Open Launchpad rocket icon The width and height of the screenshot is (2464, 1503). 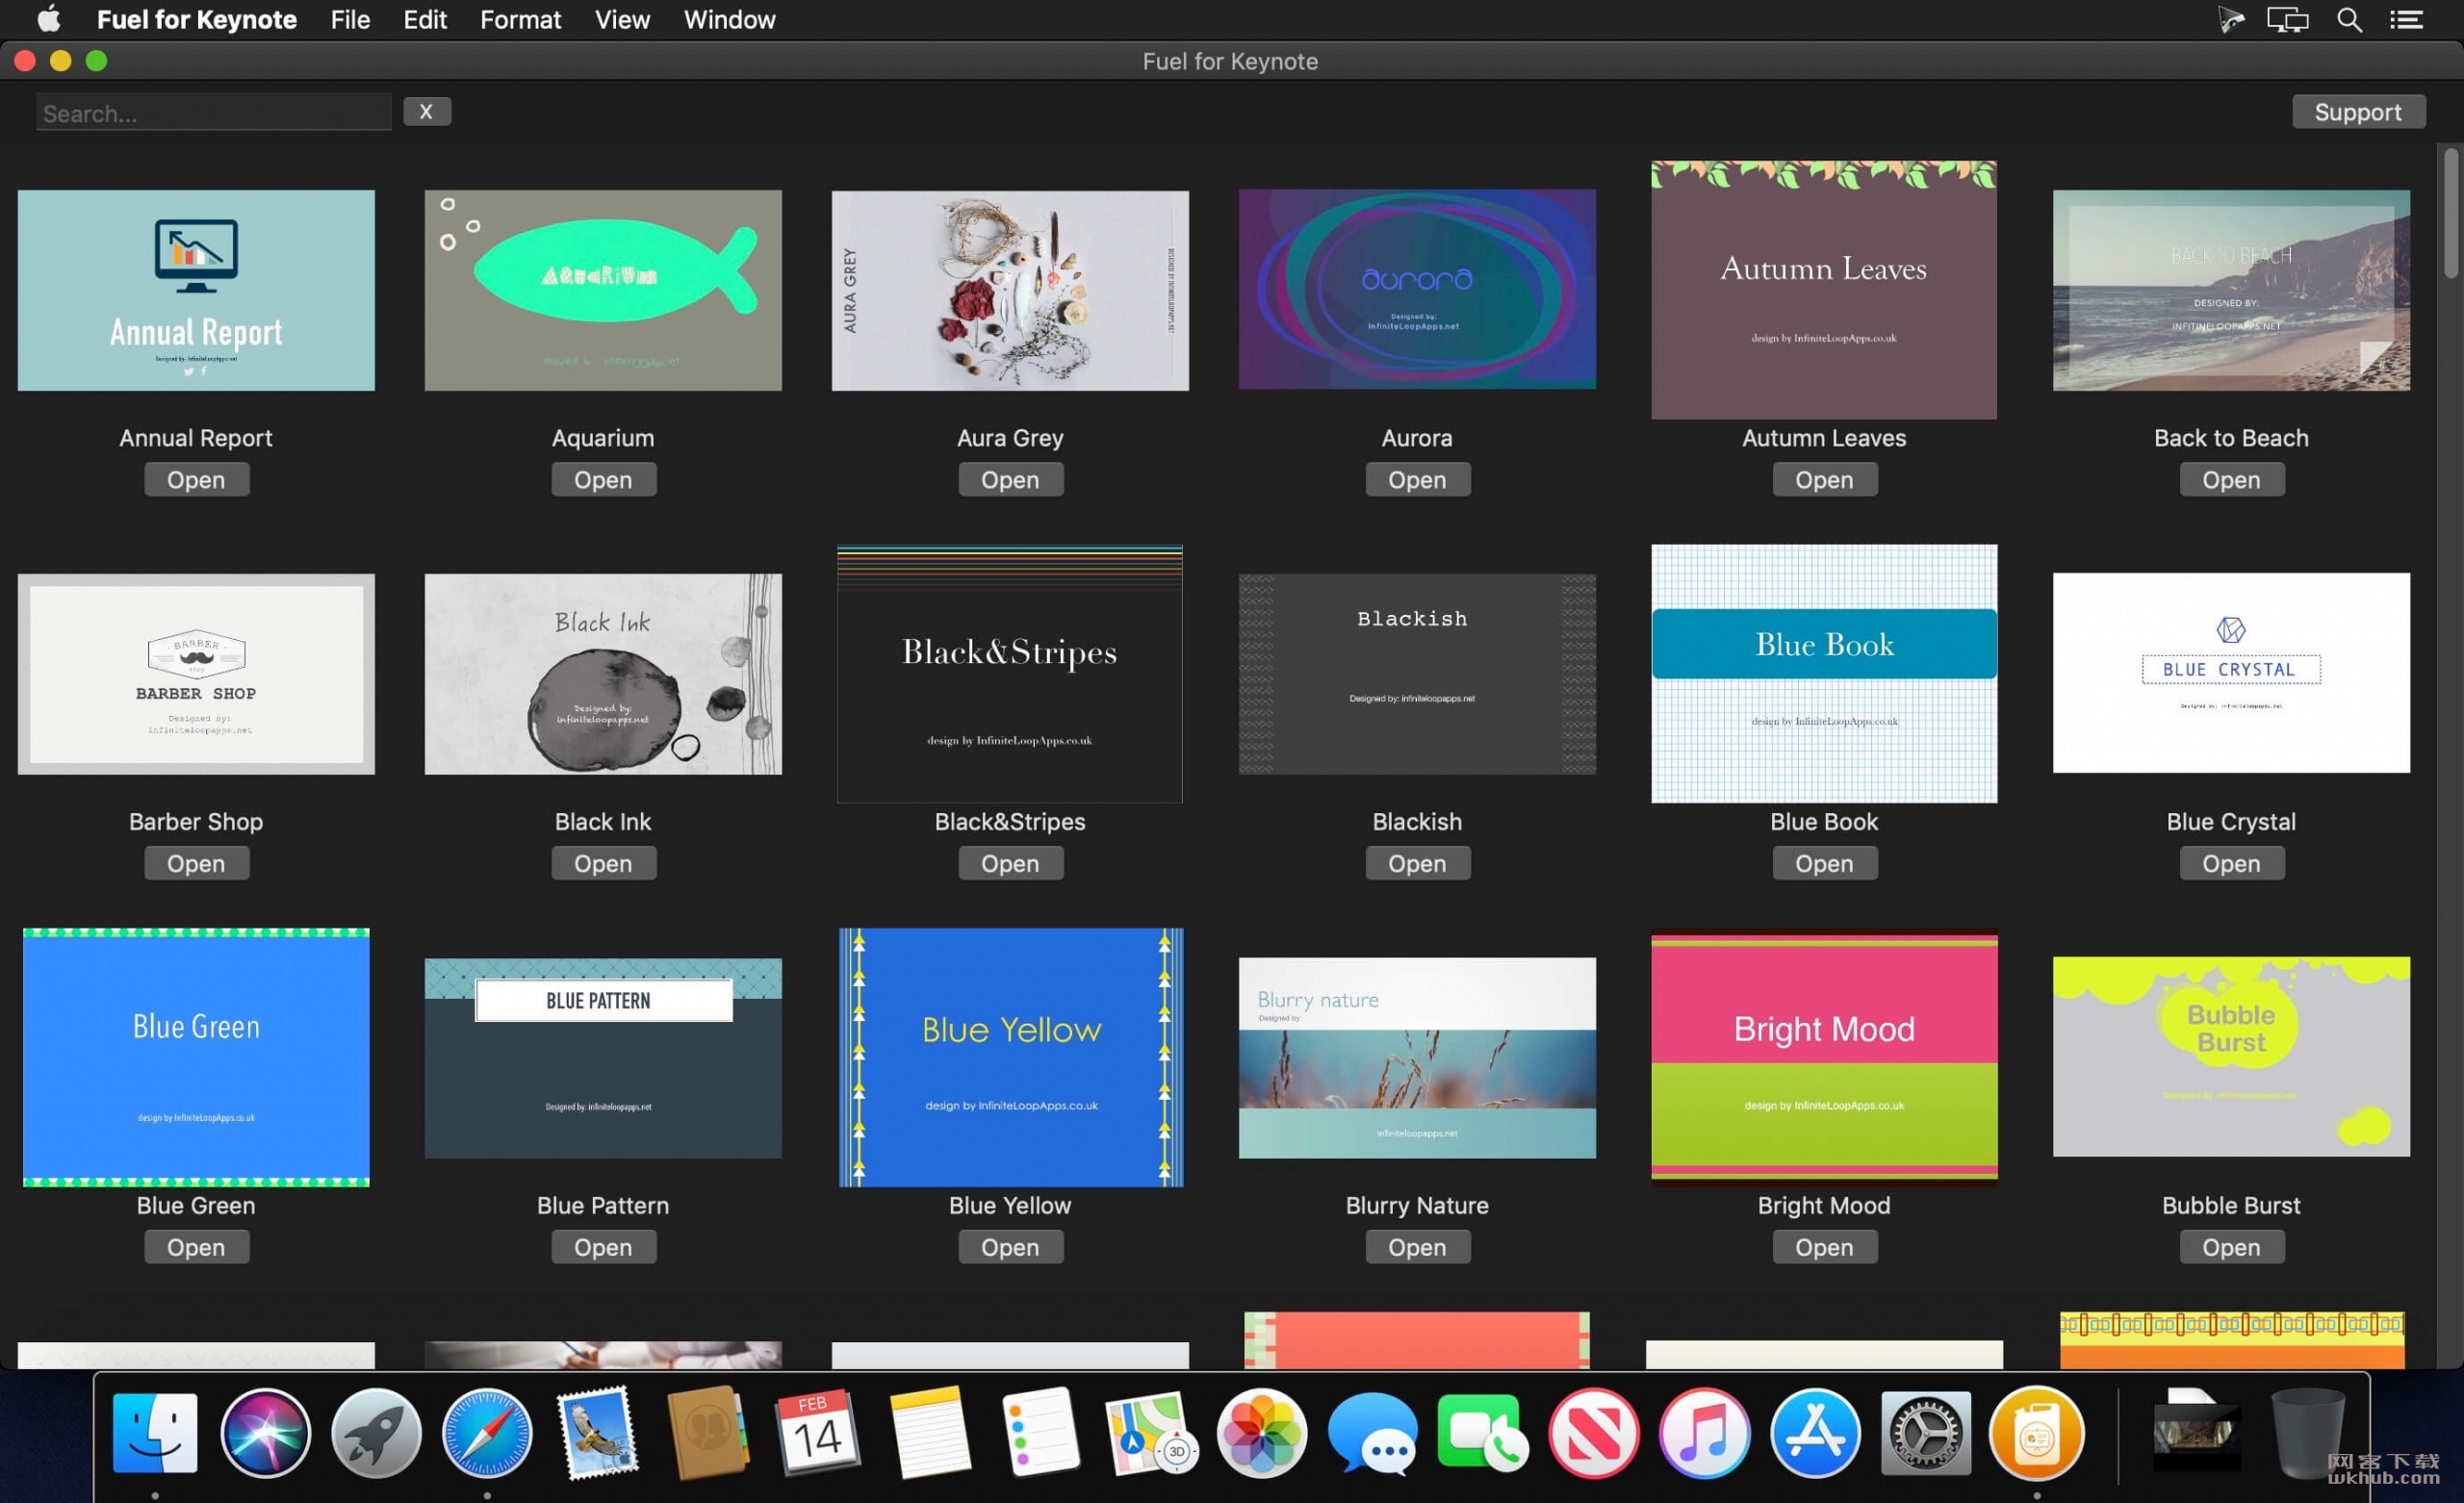click(x=376, y=1433)
